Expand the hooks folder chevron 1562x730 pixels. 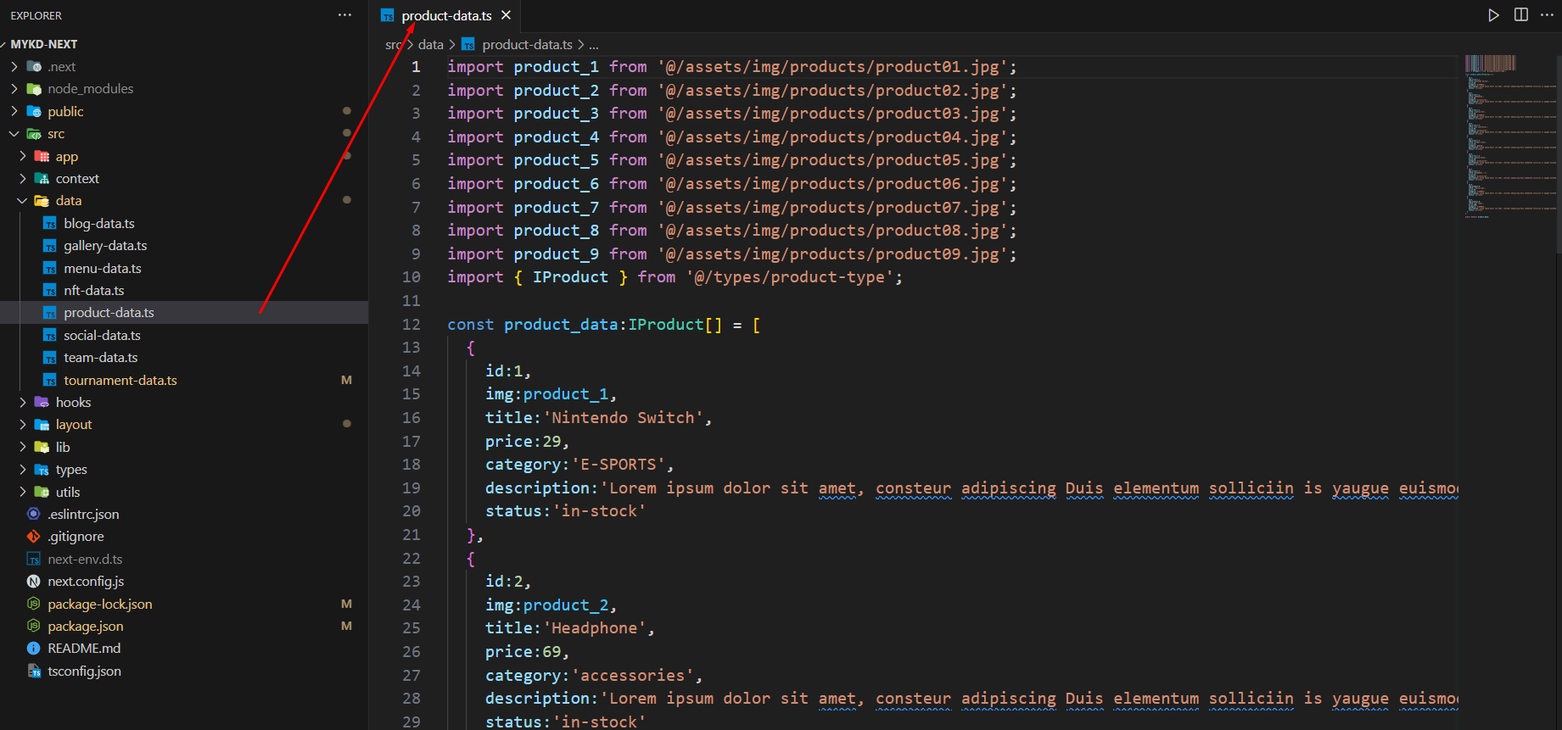[x=22, y=402]
